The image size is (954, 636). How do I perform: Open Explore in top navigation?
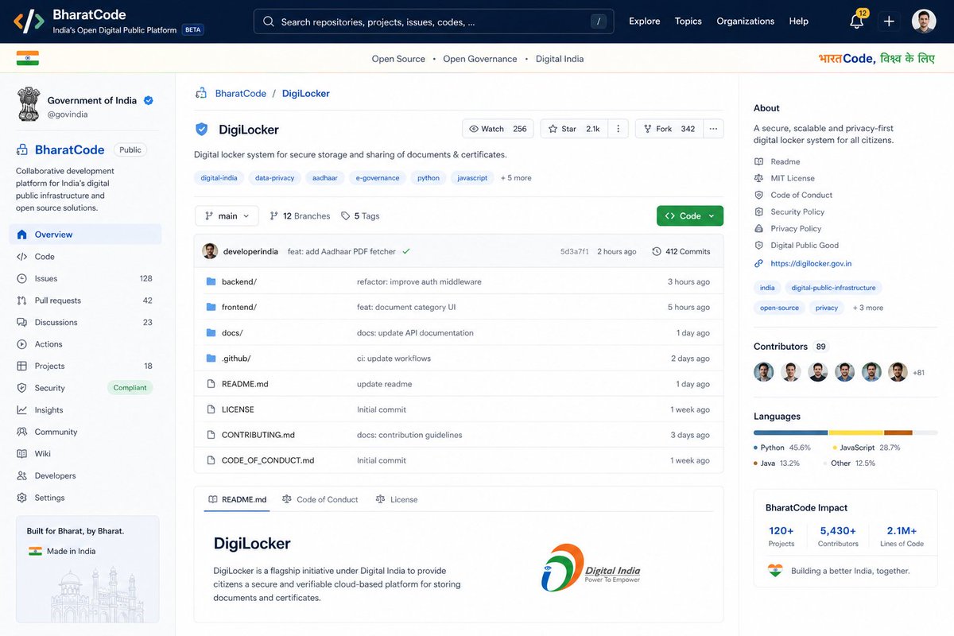coord(645,21)
